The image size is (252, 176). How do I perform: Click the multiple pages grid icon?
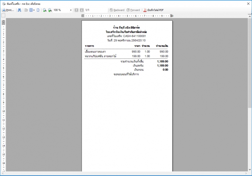point(31,10)
